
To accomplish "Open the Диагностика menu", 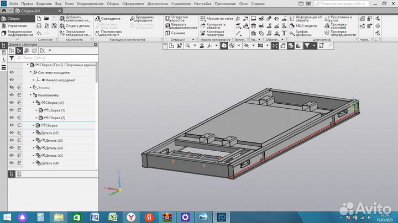I will (x=158, y=4).
